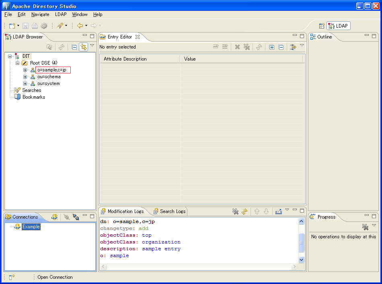Switch to the Search Logs tab

(170, 211)
